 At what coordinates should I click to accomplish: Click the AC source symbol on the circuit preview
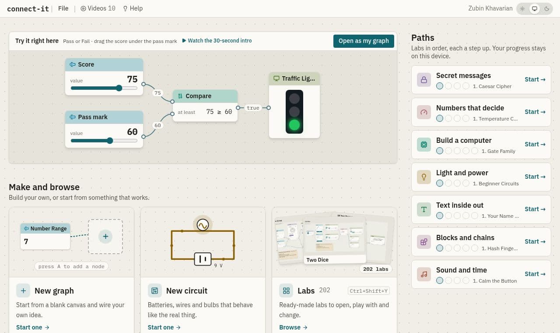(x=203, y=225)
